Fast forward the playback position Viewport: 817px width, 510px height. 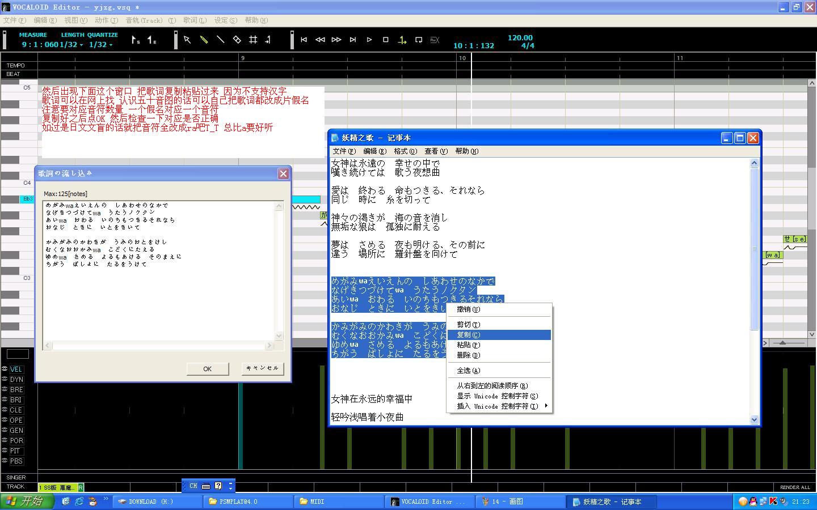[x=336, y=40]
